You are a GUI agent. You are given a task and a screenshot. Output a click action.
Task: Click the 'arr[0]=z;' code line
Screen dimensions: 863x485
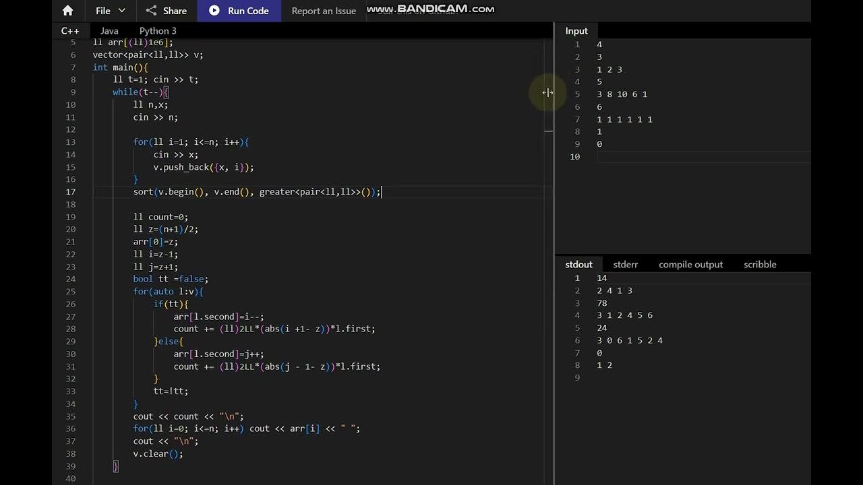(x=156, y=242)
